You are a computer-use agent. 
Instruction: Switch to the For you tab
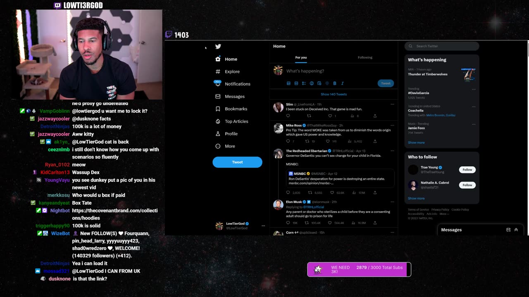(x=301, y=57)
